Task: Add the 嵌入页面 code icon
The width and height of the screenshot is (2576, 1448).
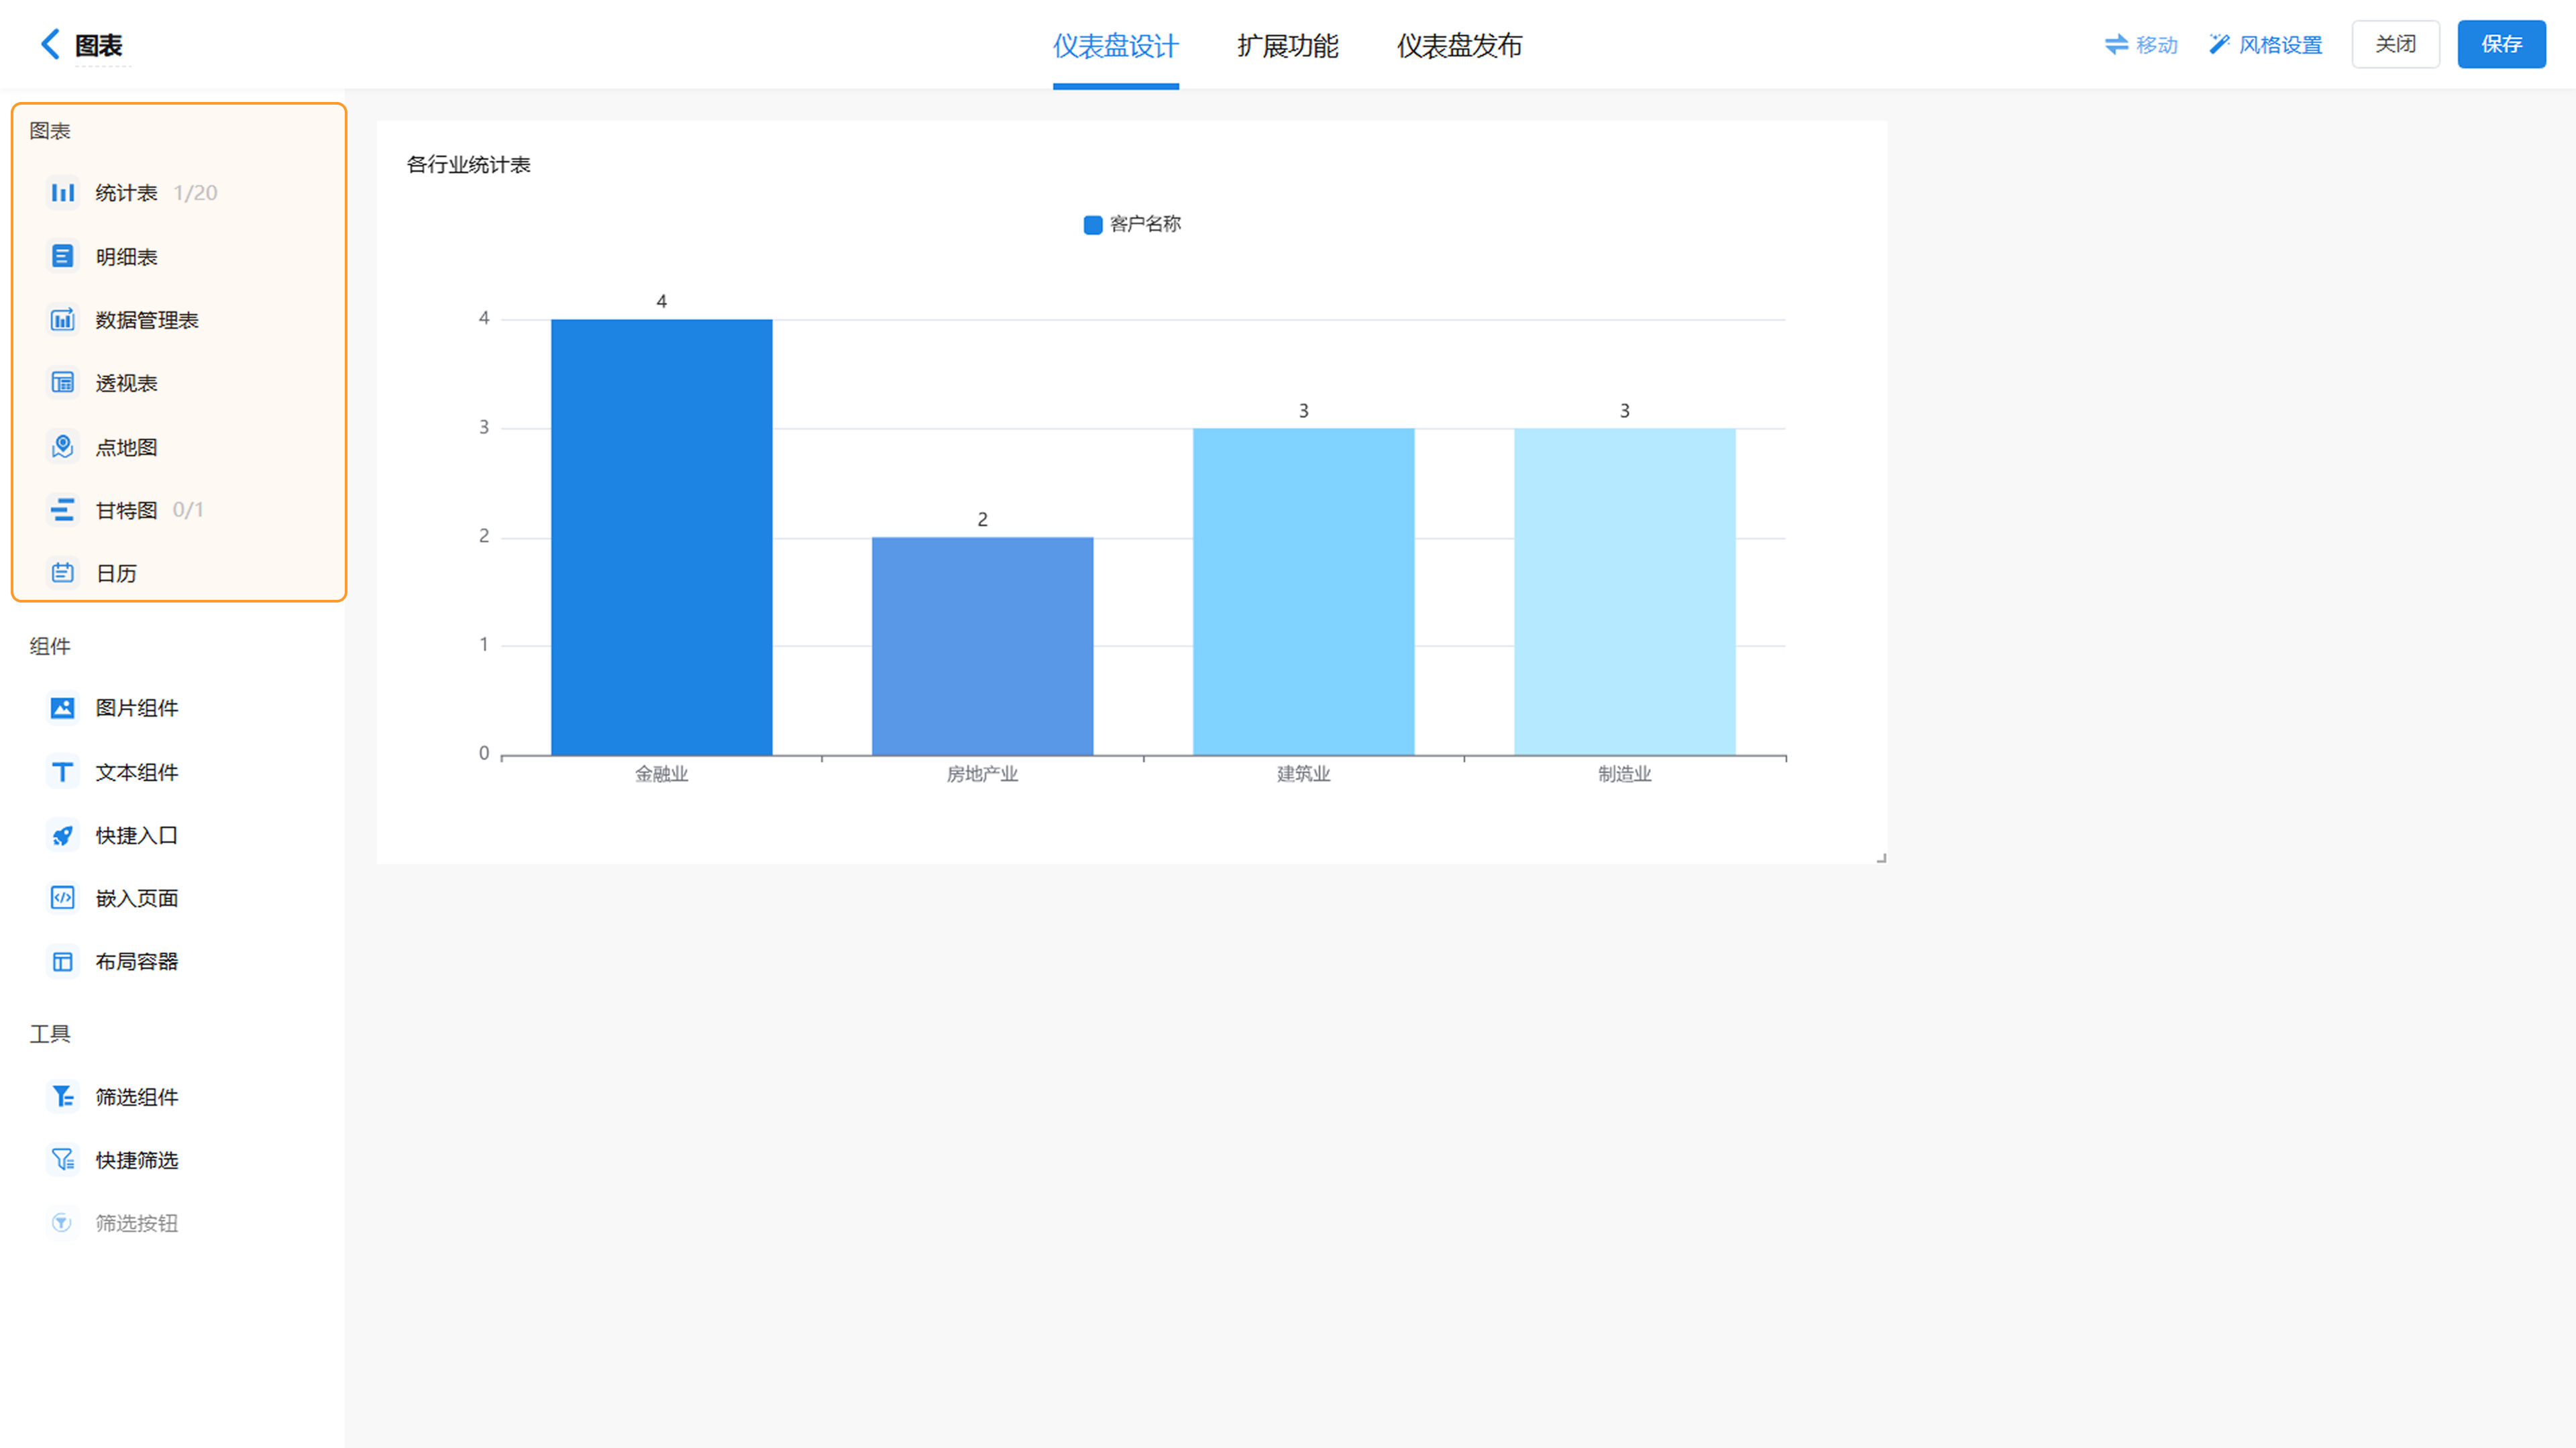Action: point(62,898)
